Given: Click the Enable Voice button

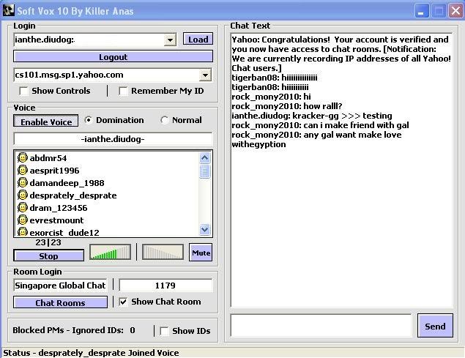Looking at the screenshot, I should point(46,121).
